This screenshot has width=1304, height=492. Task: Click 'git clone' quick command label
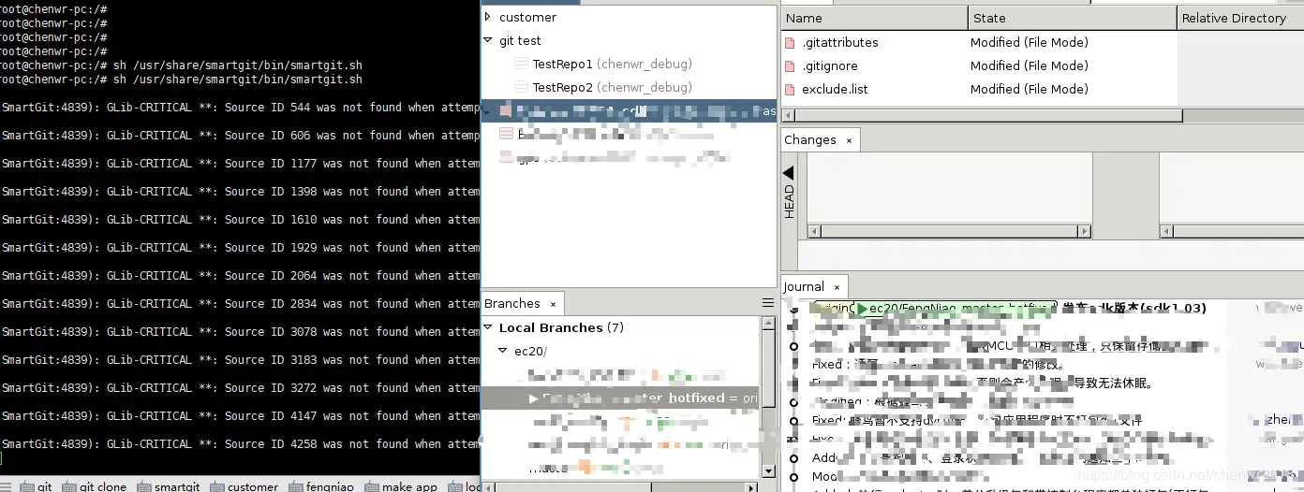(x=102, y=486)
